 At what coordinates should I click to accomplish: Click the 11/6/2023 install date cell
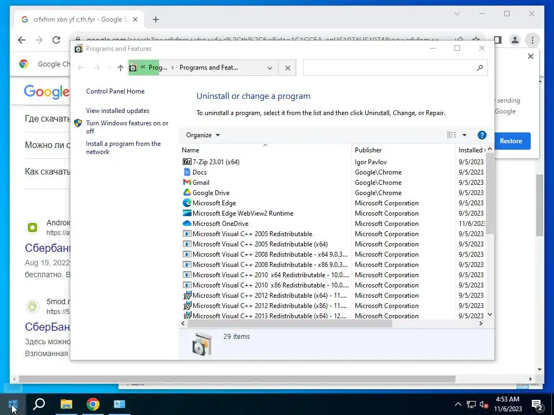(472, 223)
